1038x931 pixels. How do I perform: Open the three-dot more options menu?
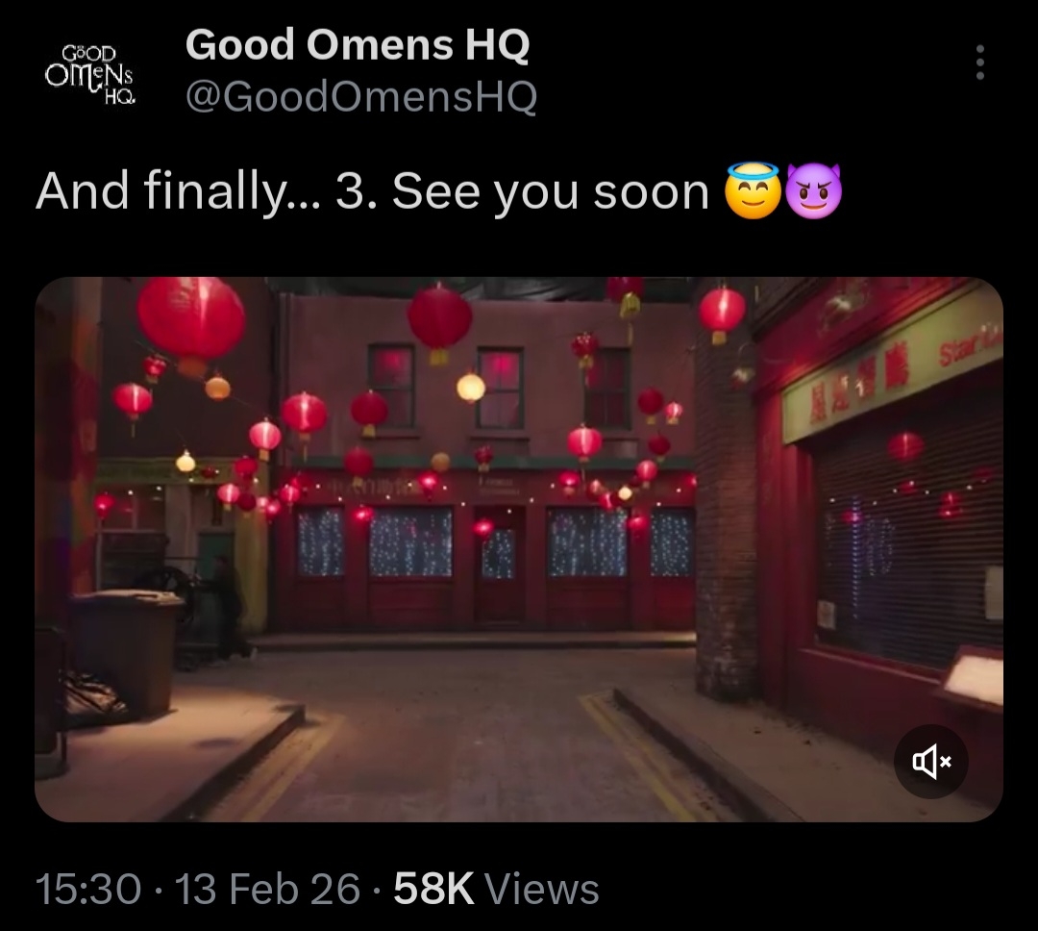point(980,63)
